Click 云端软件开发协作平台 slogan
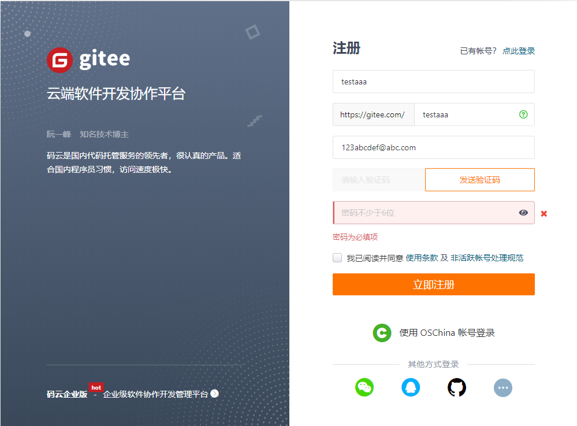Screen dimensions: 577x426 click(x=116, y=94)
